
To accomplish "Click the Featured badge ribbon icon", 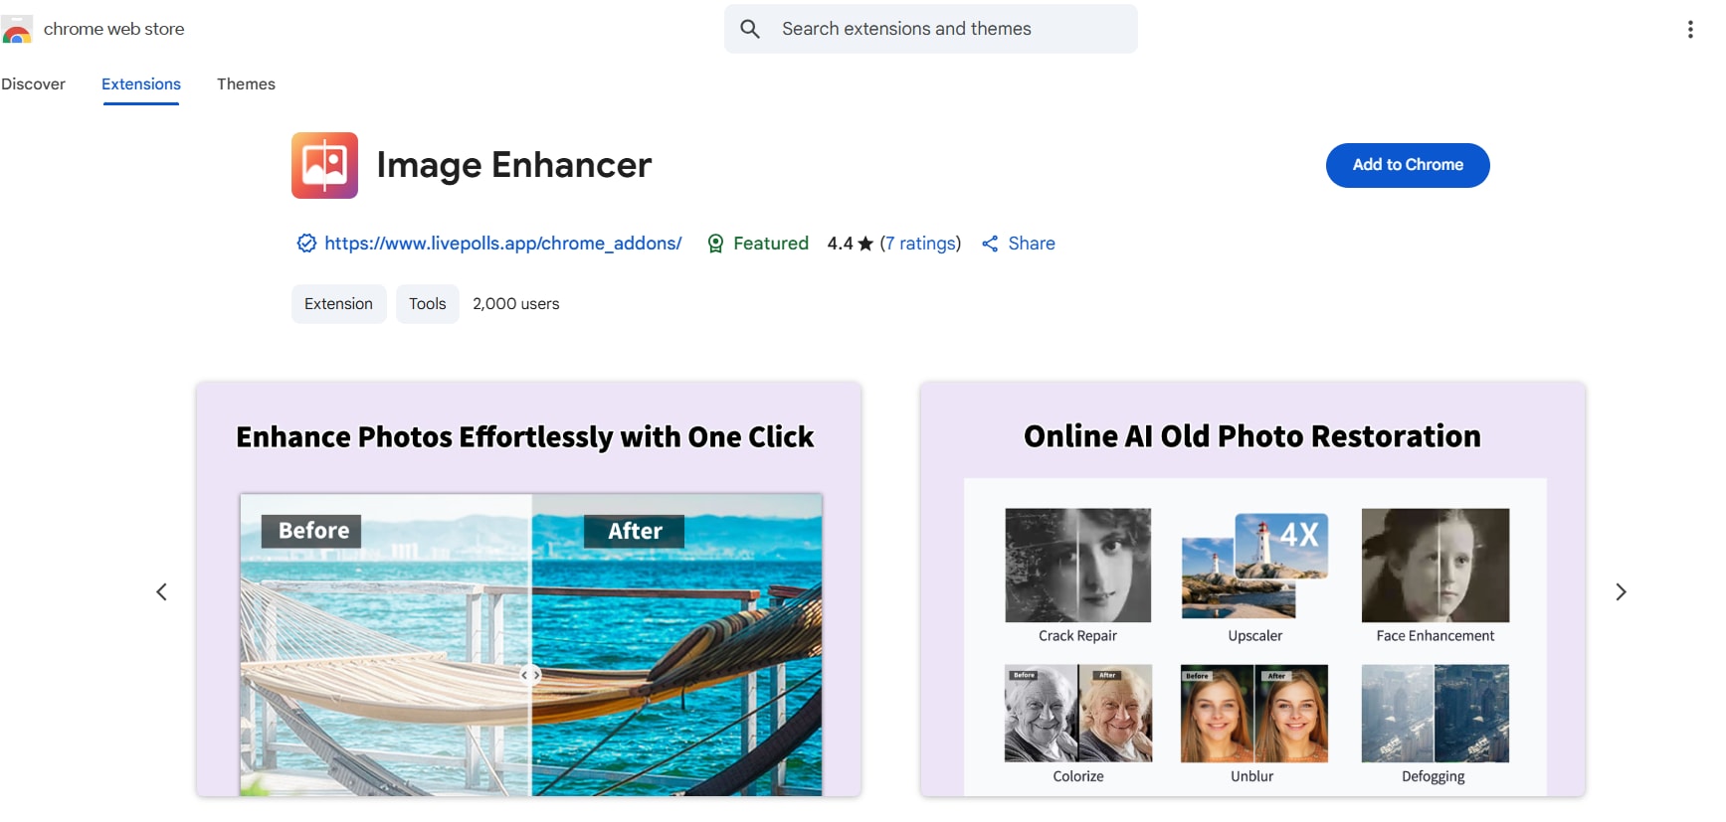I will pyautogui.click(x=715, y=244).
